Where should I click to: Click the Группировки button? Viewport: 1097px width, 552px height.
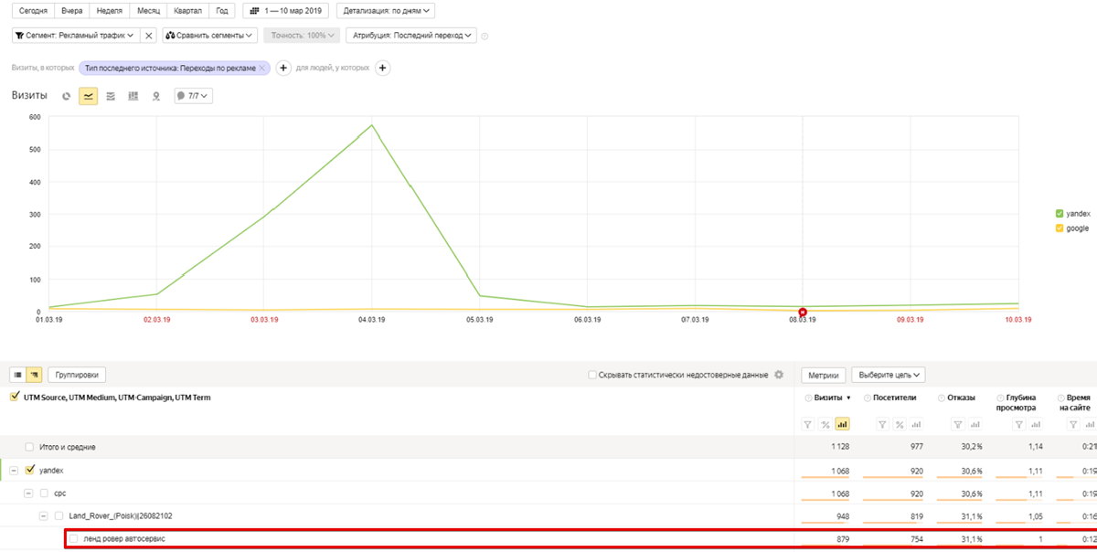coord(78,375)
